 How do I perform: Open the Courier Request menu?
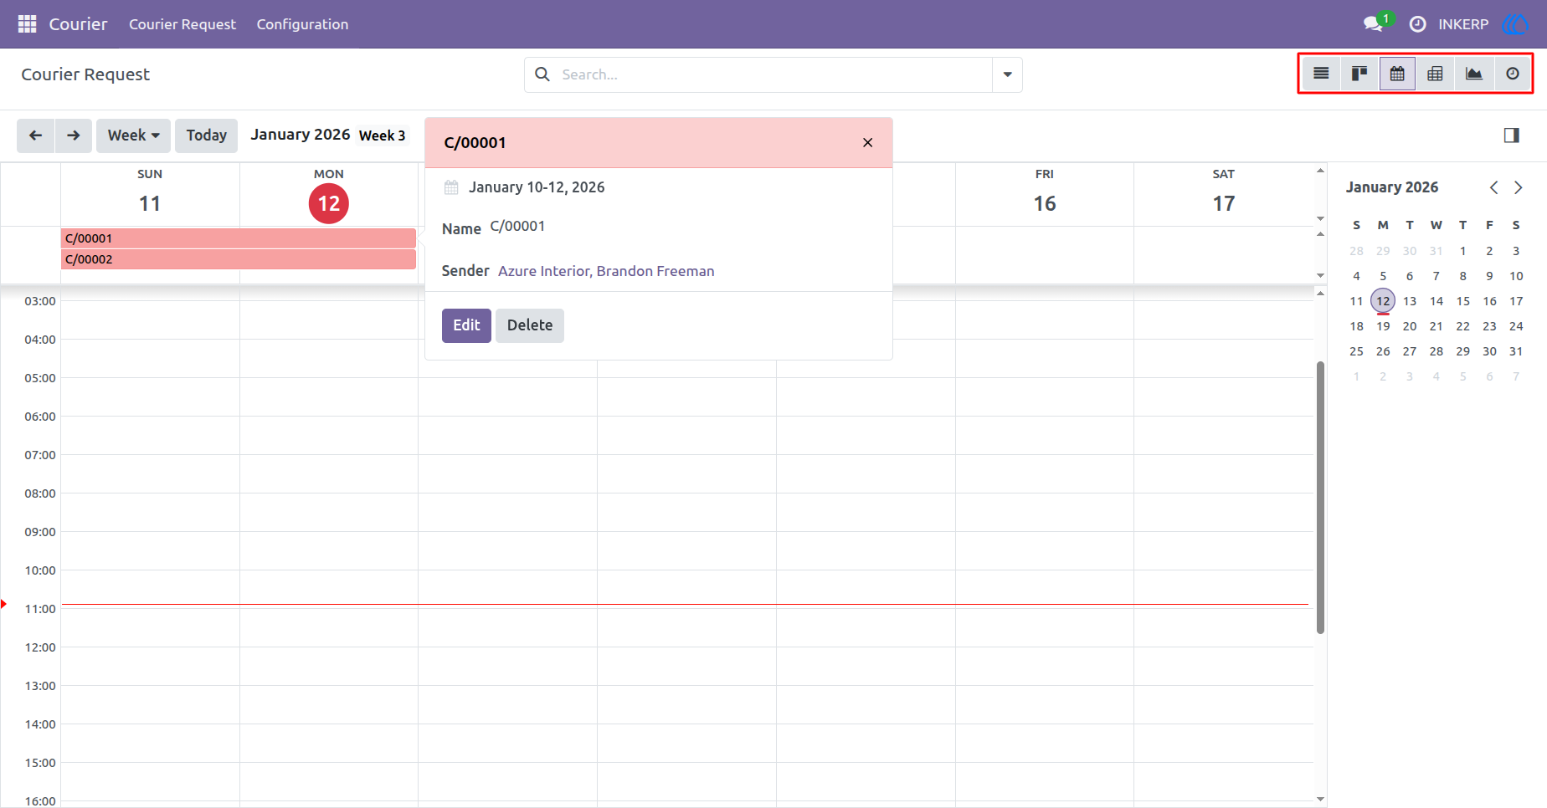tap(182, 24)
